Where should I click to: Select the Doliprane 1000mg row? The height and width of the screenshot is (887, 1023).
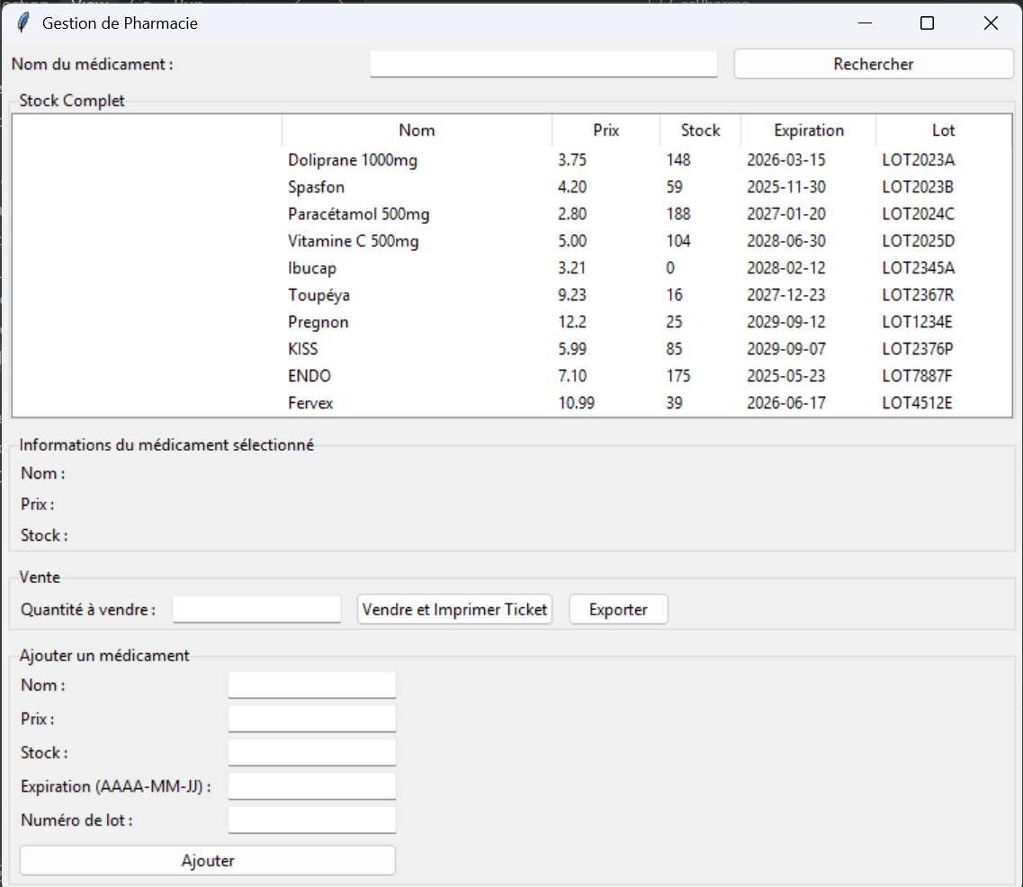(353, 160)
